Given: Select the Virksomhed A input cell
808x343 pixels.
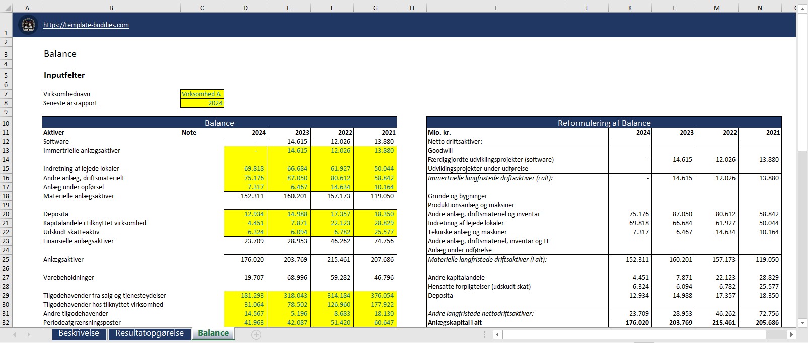Looking at the screenshot, I should (202, 94).
